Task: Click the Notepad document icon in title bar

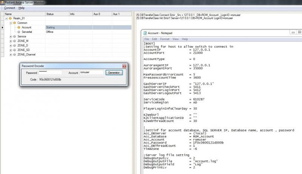Action: 145,33
